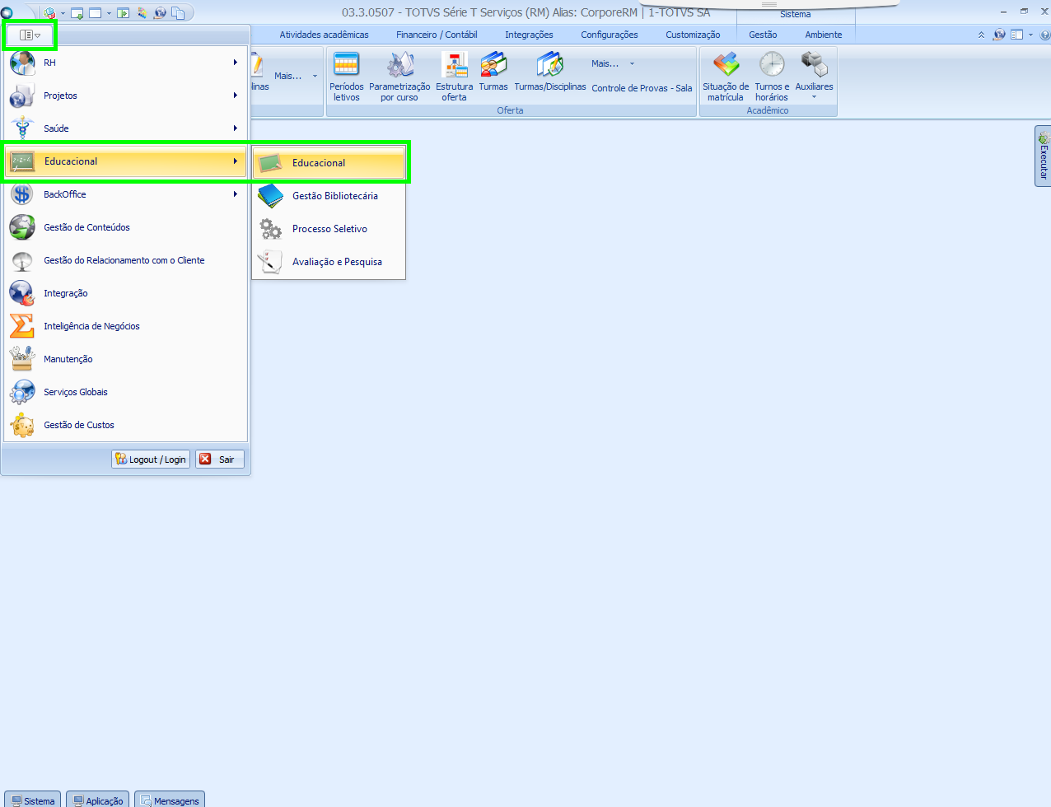Click the TOTVS application orb button
Viewport: 1051px width, 807px height.
coord(7,12)
